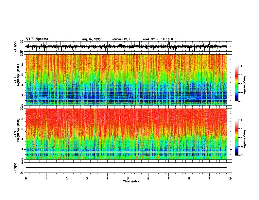Click the ch.1 spectrogram panel

126,80
